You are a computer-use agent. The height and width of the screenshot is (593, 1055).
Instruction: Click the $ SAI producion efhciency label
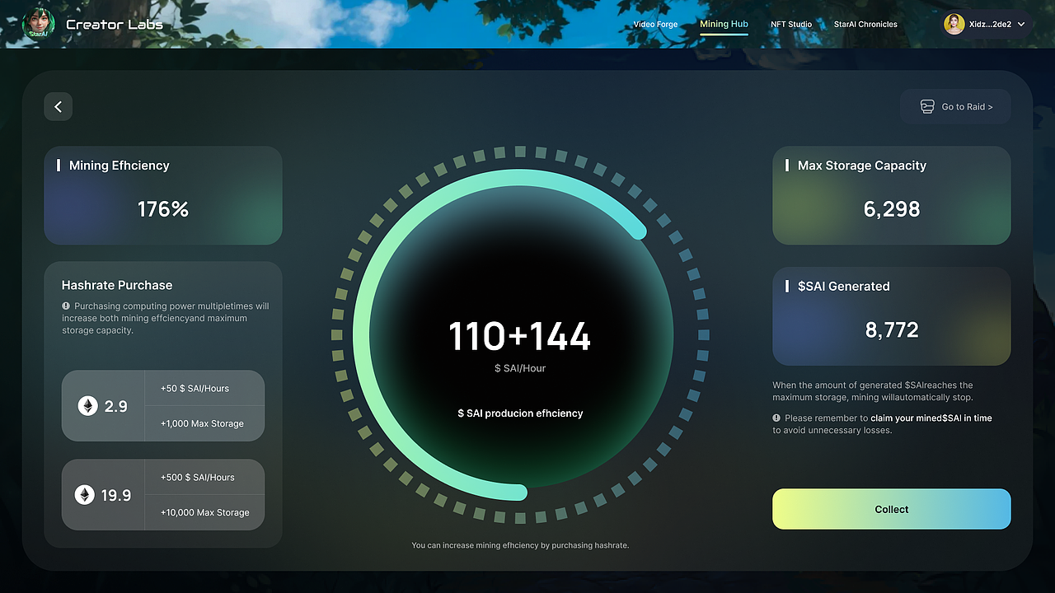point(520,413)
